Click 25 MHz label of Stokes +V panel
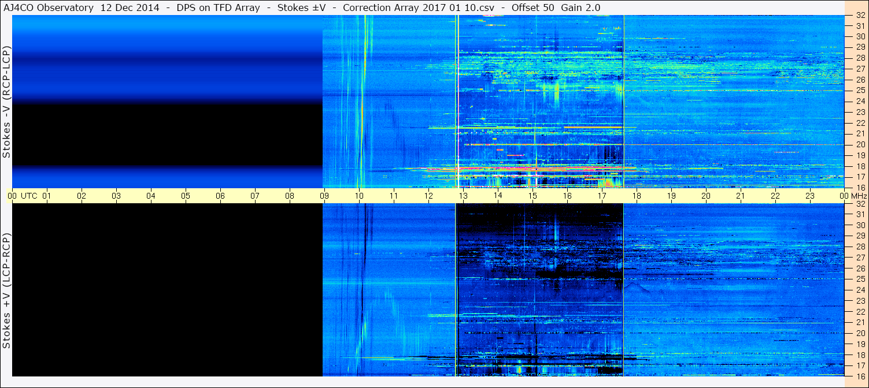Viewport: 869px width, 388px height. (x=860, y=279)
